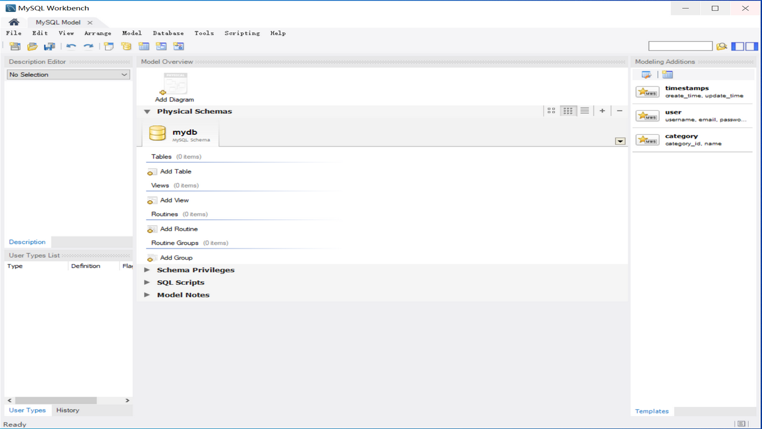Screen dimensions: 762x429
Task: Switch to the History tab
Action: [x=67, y=410]
